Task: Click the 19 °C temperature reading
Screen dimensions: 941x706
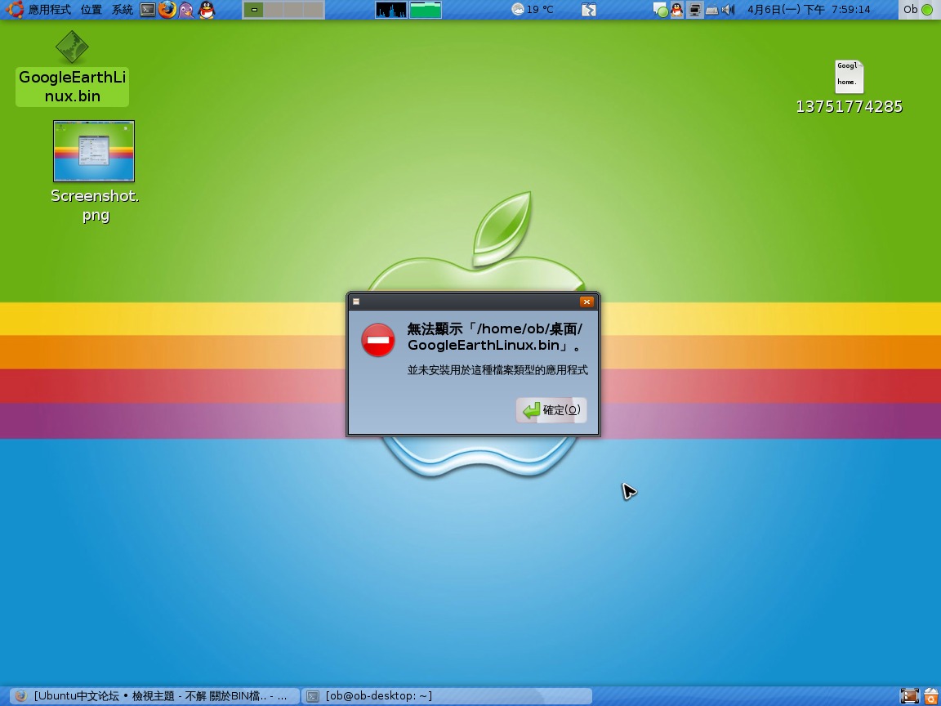Action: 540,10
